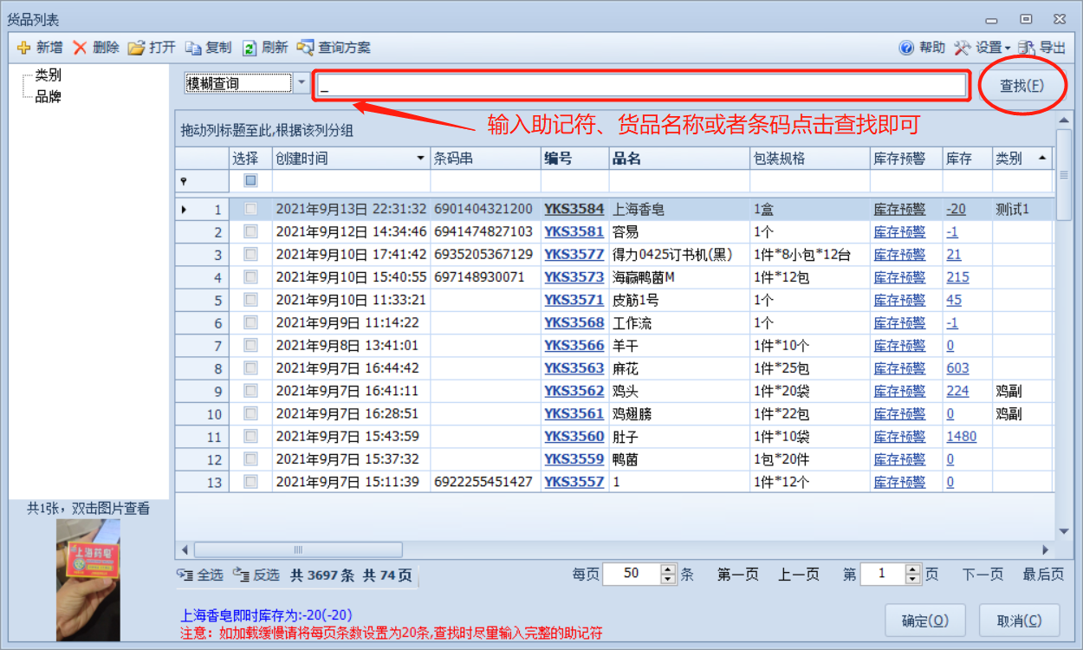Increase the 每页 items-per-page value
1083x650 pixels.
[668, 569]
